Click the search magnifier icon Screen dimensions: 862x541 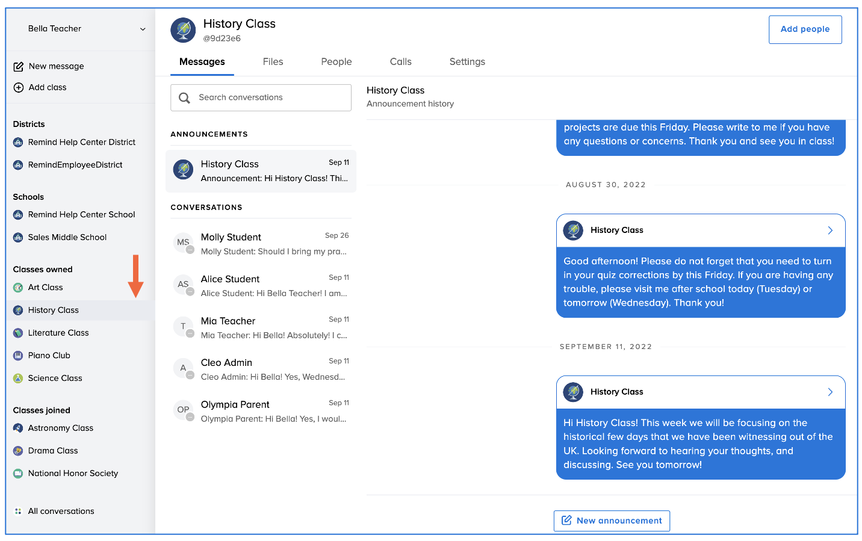coord(185,98)
